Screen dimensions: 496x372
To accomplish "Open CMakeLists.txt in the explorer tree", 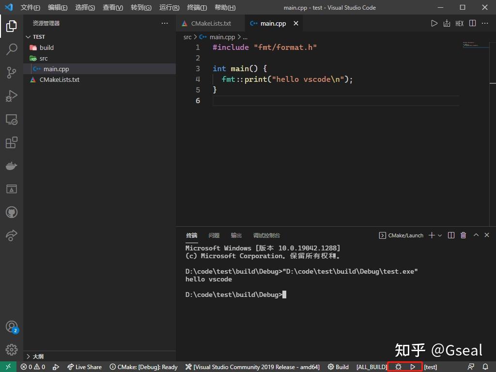I will tap(100, 79).
